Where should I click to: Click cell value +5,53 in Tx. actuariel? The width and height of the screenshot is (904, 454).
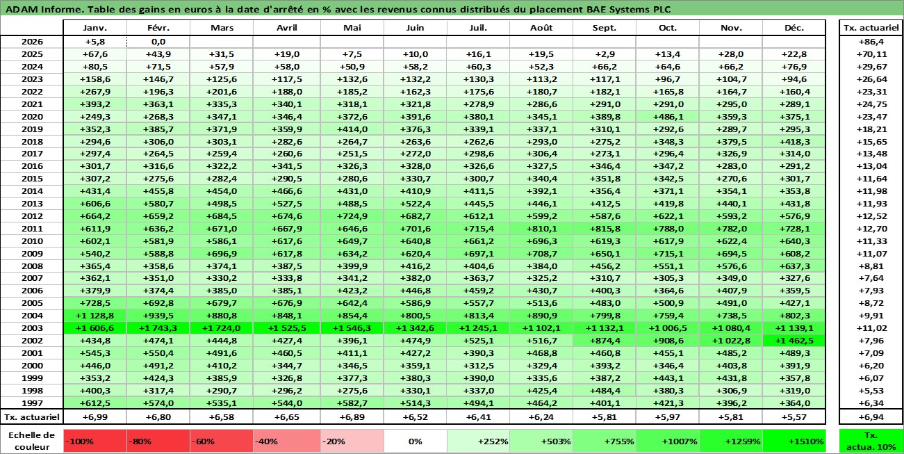click(x=871, y=391)
